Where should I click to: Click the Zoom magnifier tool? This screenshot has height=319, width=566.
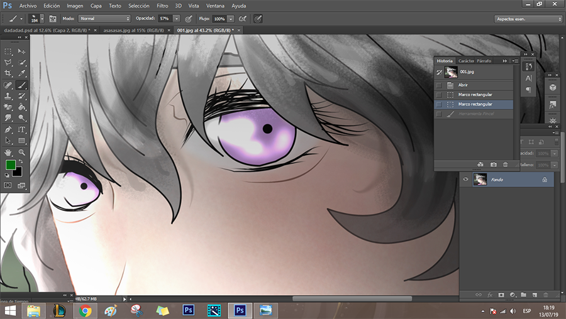[21, 152]
